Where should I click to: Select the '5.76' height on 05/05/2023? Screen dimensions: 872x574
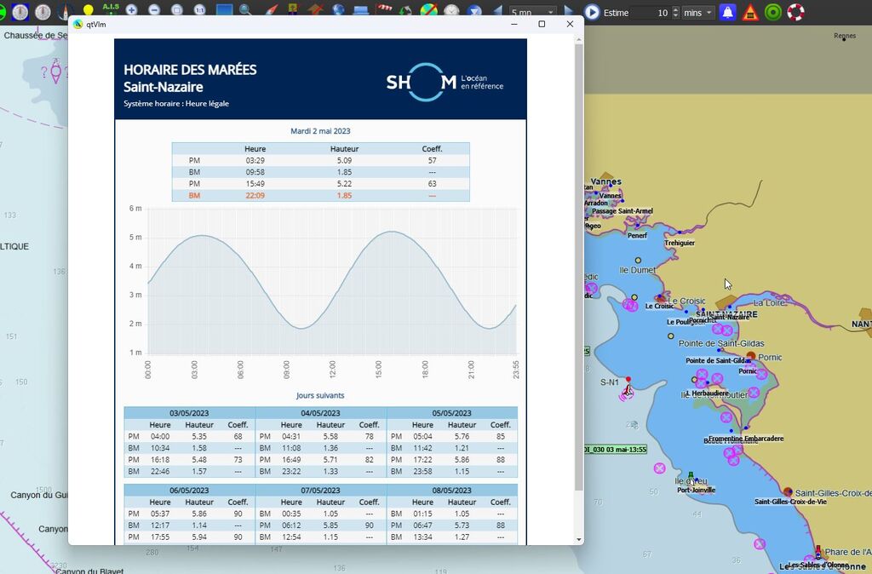click(x=462, y=436)
